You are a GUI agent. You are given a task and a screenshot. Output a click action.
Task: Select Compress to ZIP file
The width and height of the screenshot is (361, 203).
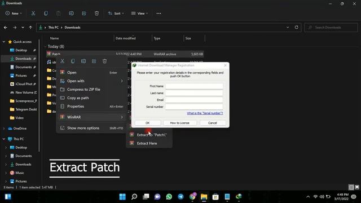(91, 89)
